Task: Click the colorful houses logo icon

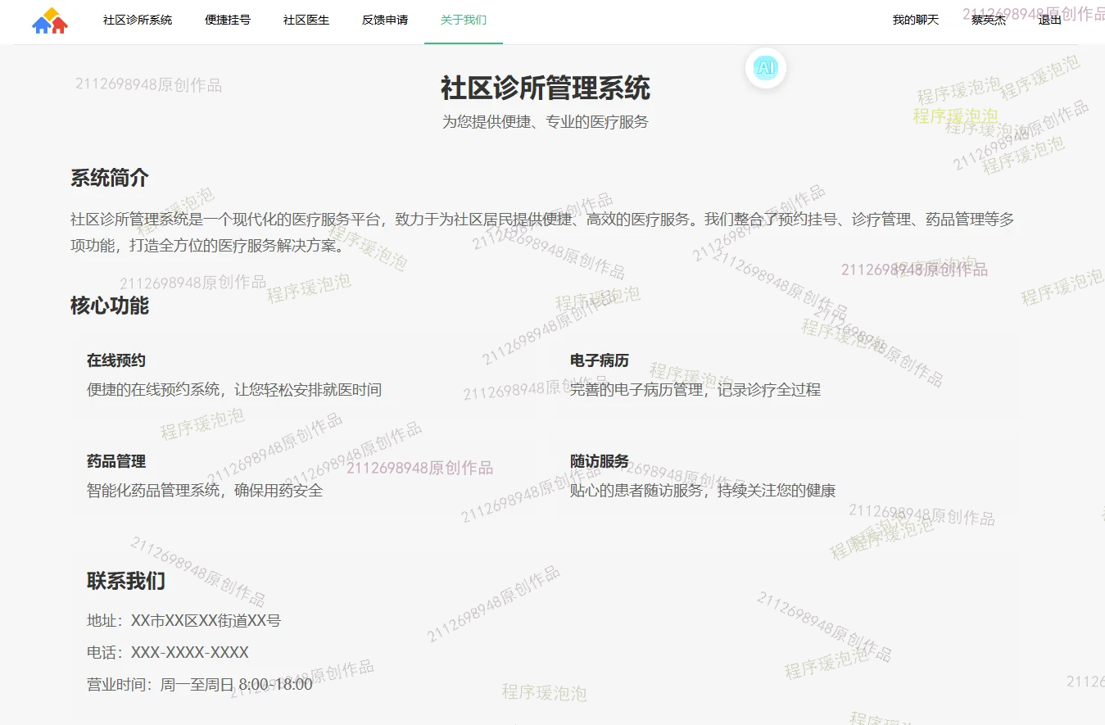Action: coord(50,20)
